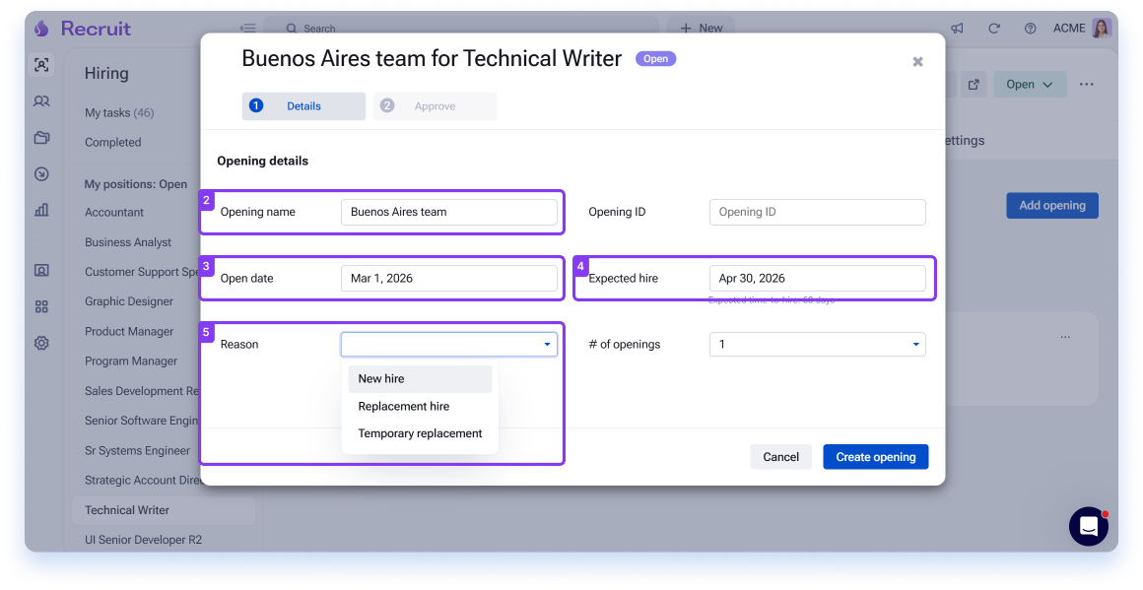
Task: Select the Product Manager position
Action: tap(129, 331)
